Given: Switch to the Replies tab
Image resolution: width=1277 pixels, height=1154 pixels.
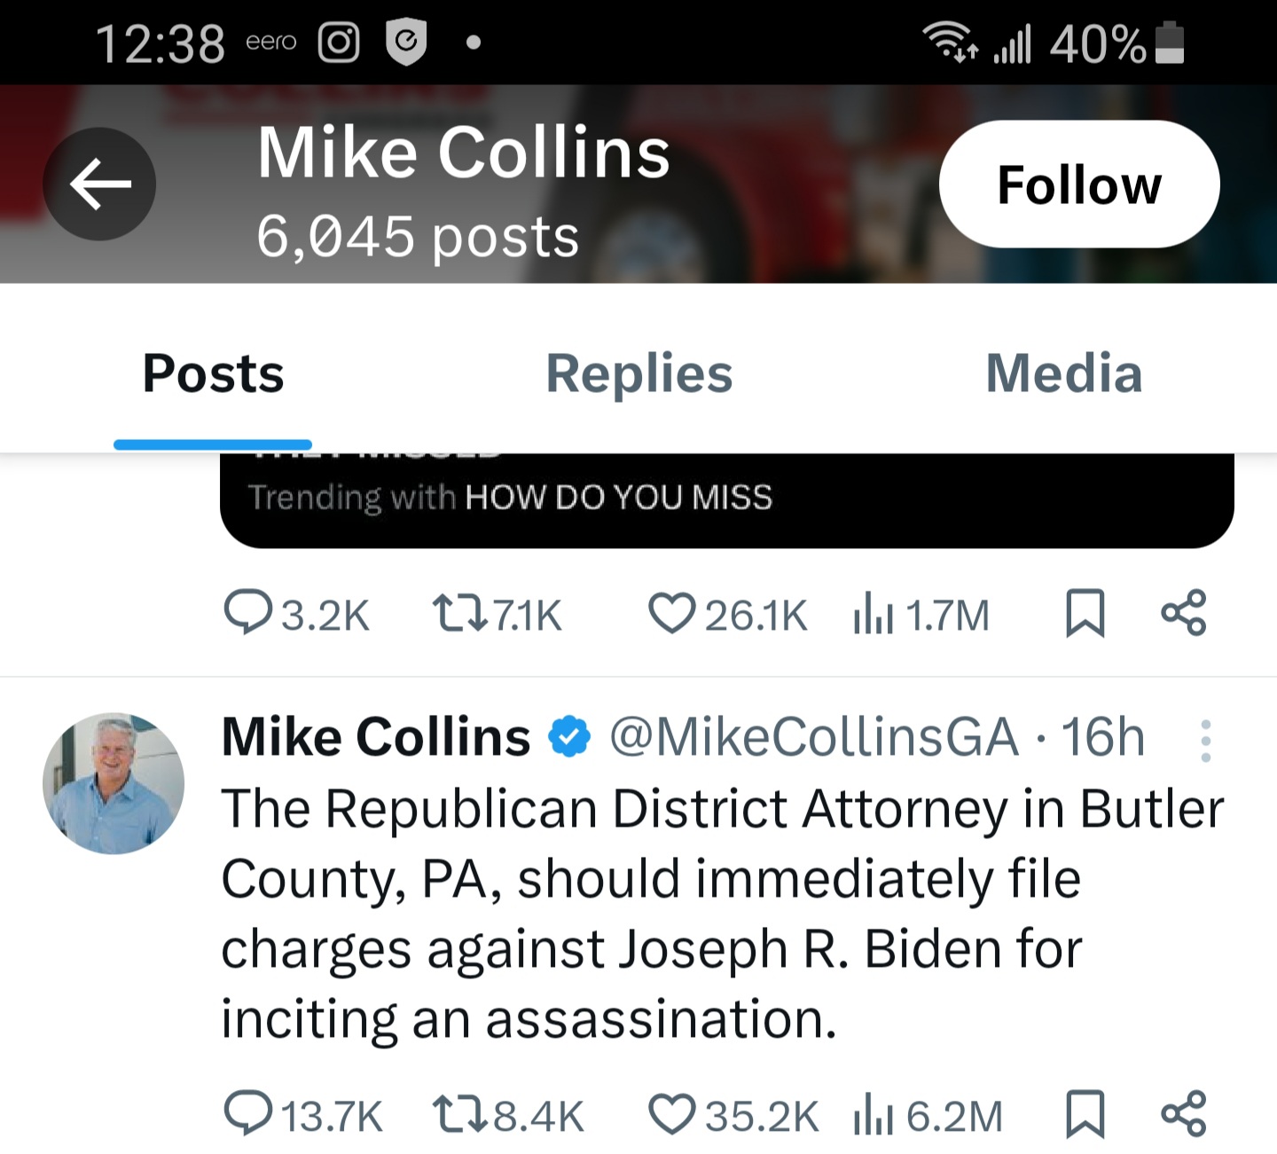Looking at the screenshot, I should 638,373.
